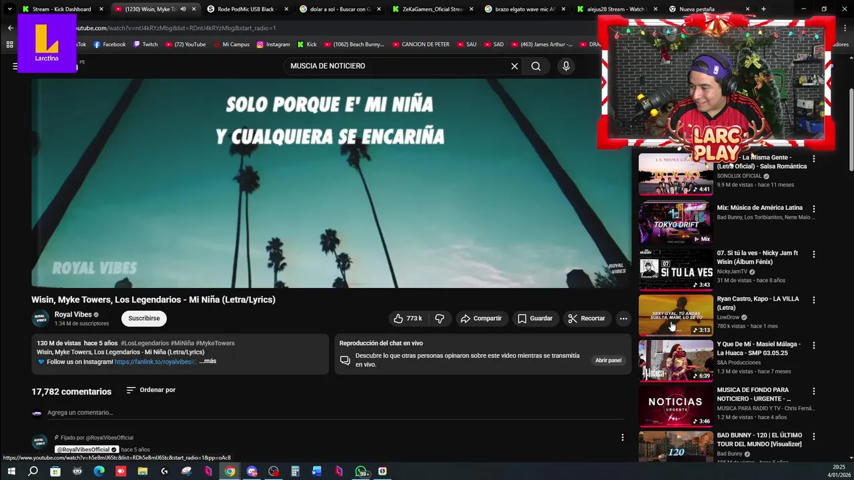Viewport: 854px width, 480px height.
Task: Mute the YouTube tab with its speaker icon
Action: [x=183, y=9]
